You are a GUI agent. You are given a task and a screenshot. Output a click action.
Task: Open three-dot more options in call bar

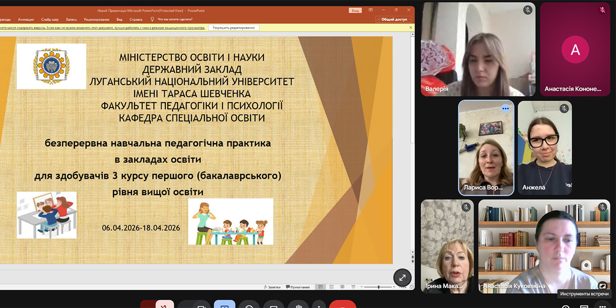(319, 305)
